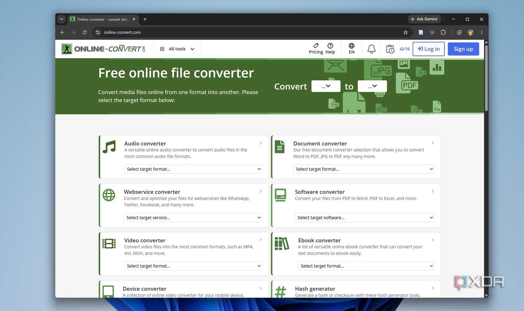The width and height of the screenshot is (524, 311).
Task: Open the Convert source format dropdown
Action: (326, 86)
